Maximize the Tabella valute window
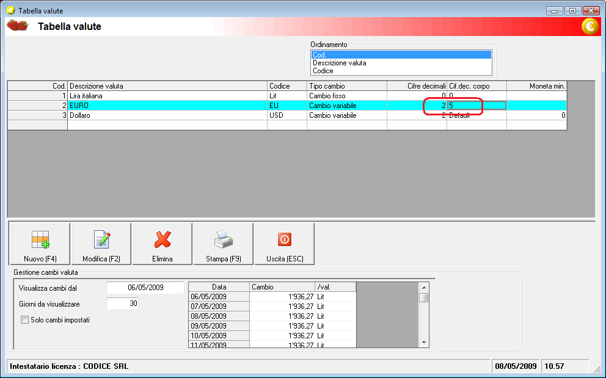Viewport: 606px width, 378px height. 573,11
